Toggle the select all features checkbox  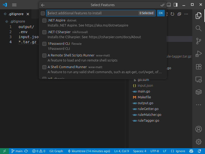[43, 13]
